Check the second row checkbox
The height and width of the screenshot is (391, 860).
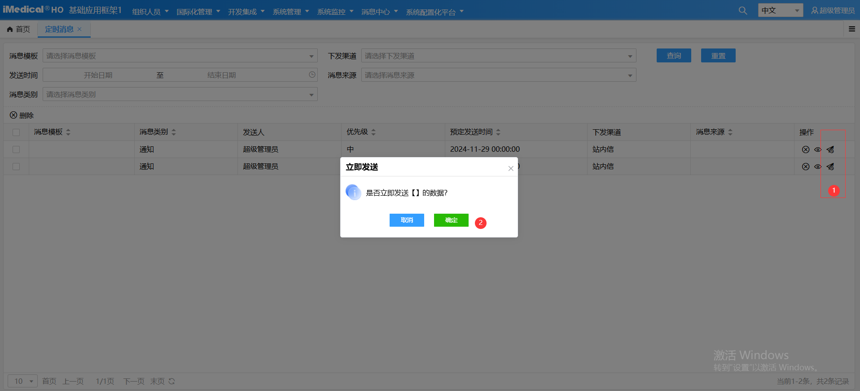[16, 167]
